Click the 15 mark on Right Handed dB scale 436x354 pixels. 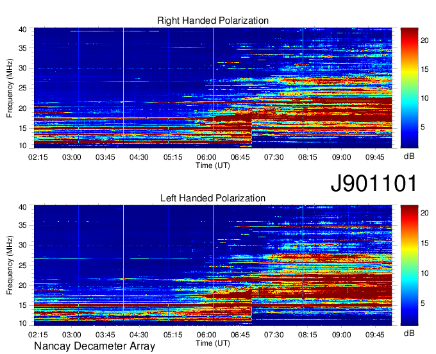coord(424,69)
